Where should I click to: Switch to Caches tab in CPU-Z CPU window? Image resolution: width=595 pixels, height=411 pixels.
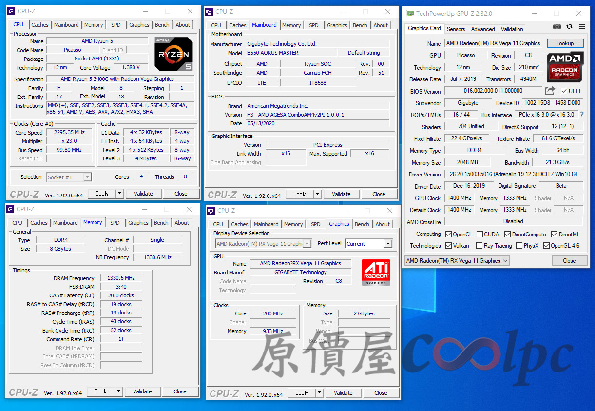tap(40, 25)
